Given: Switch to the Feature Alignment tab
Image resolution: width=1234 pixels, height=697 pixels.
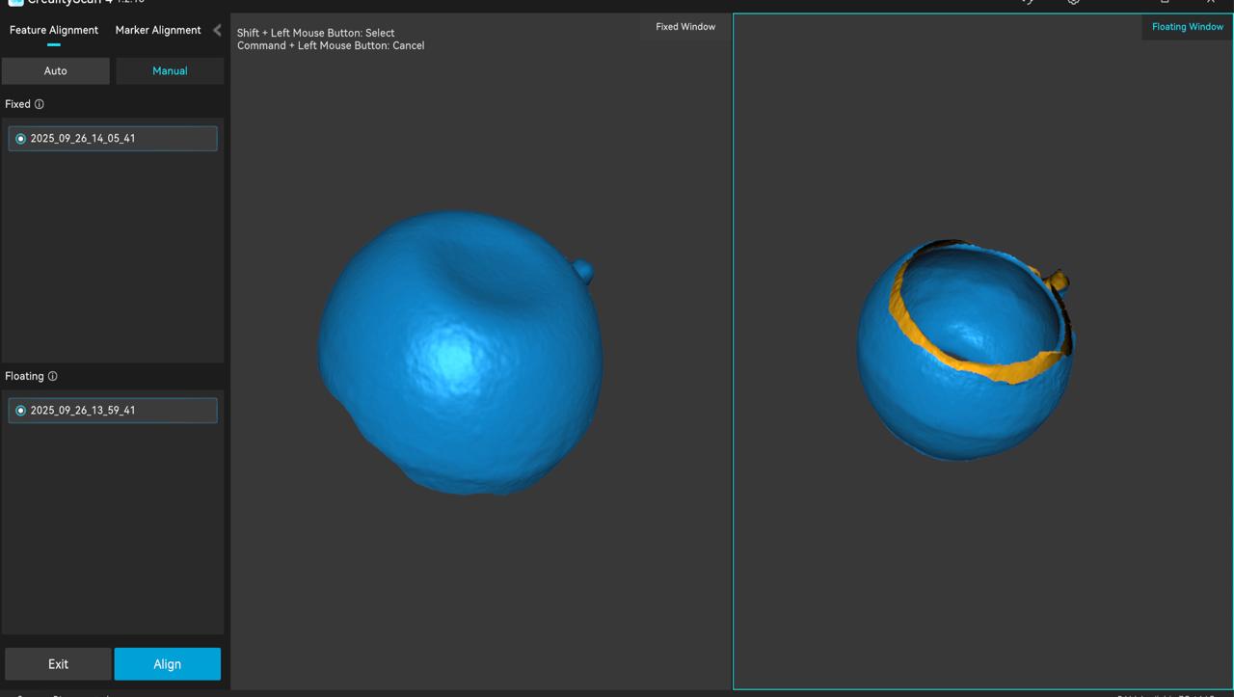Looking at the screenshot, I should (x=54, y=30).
